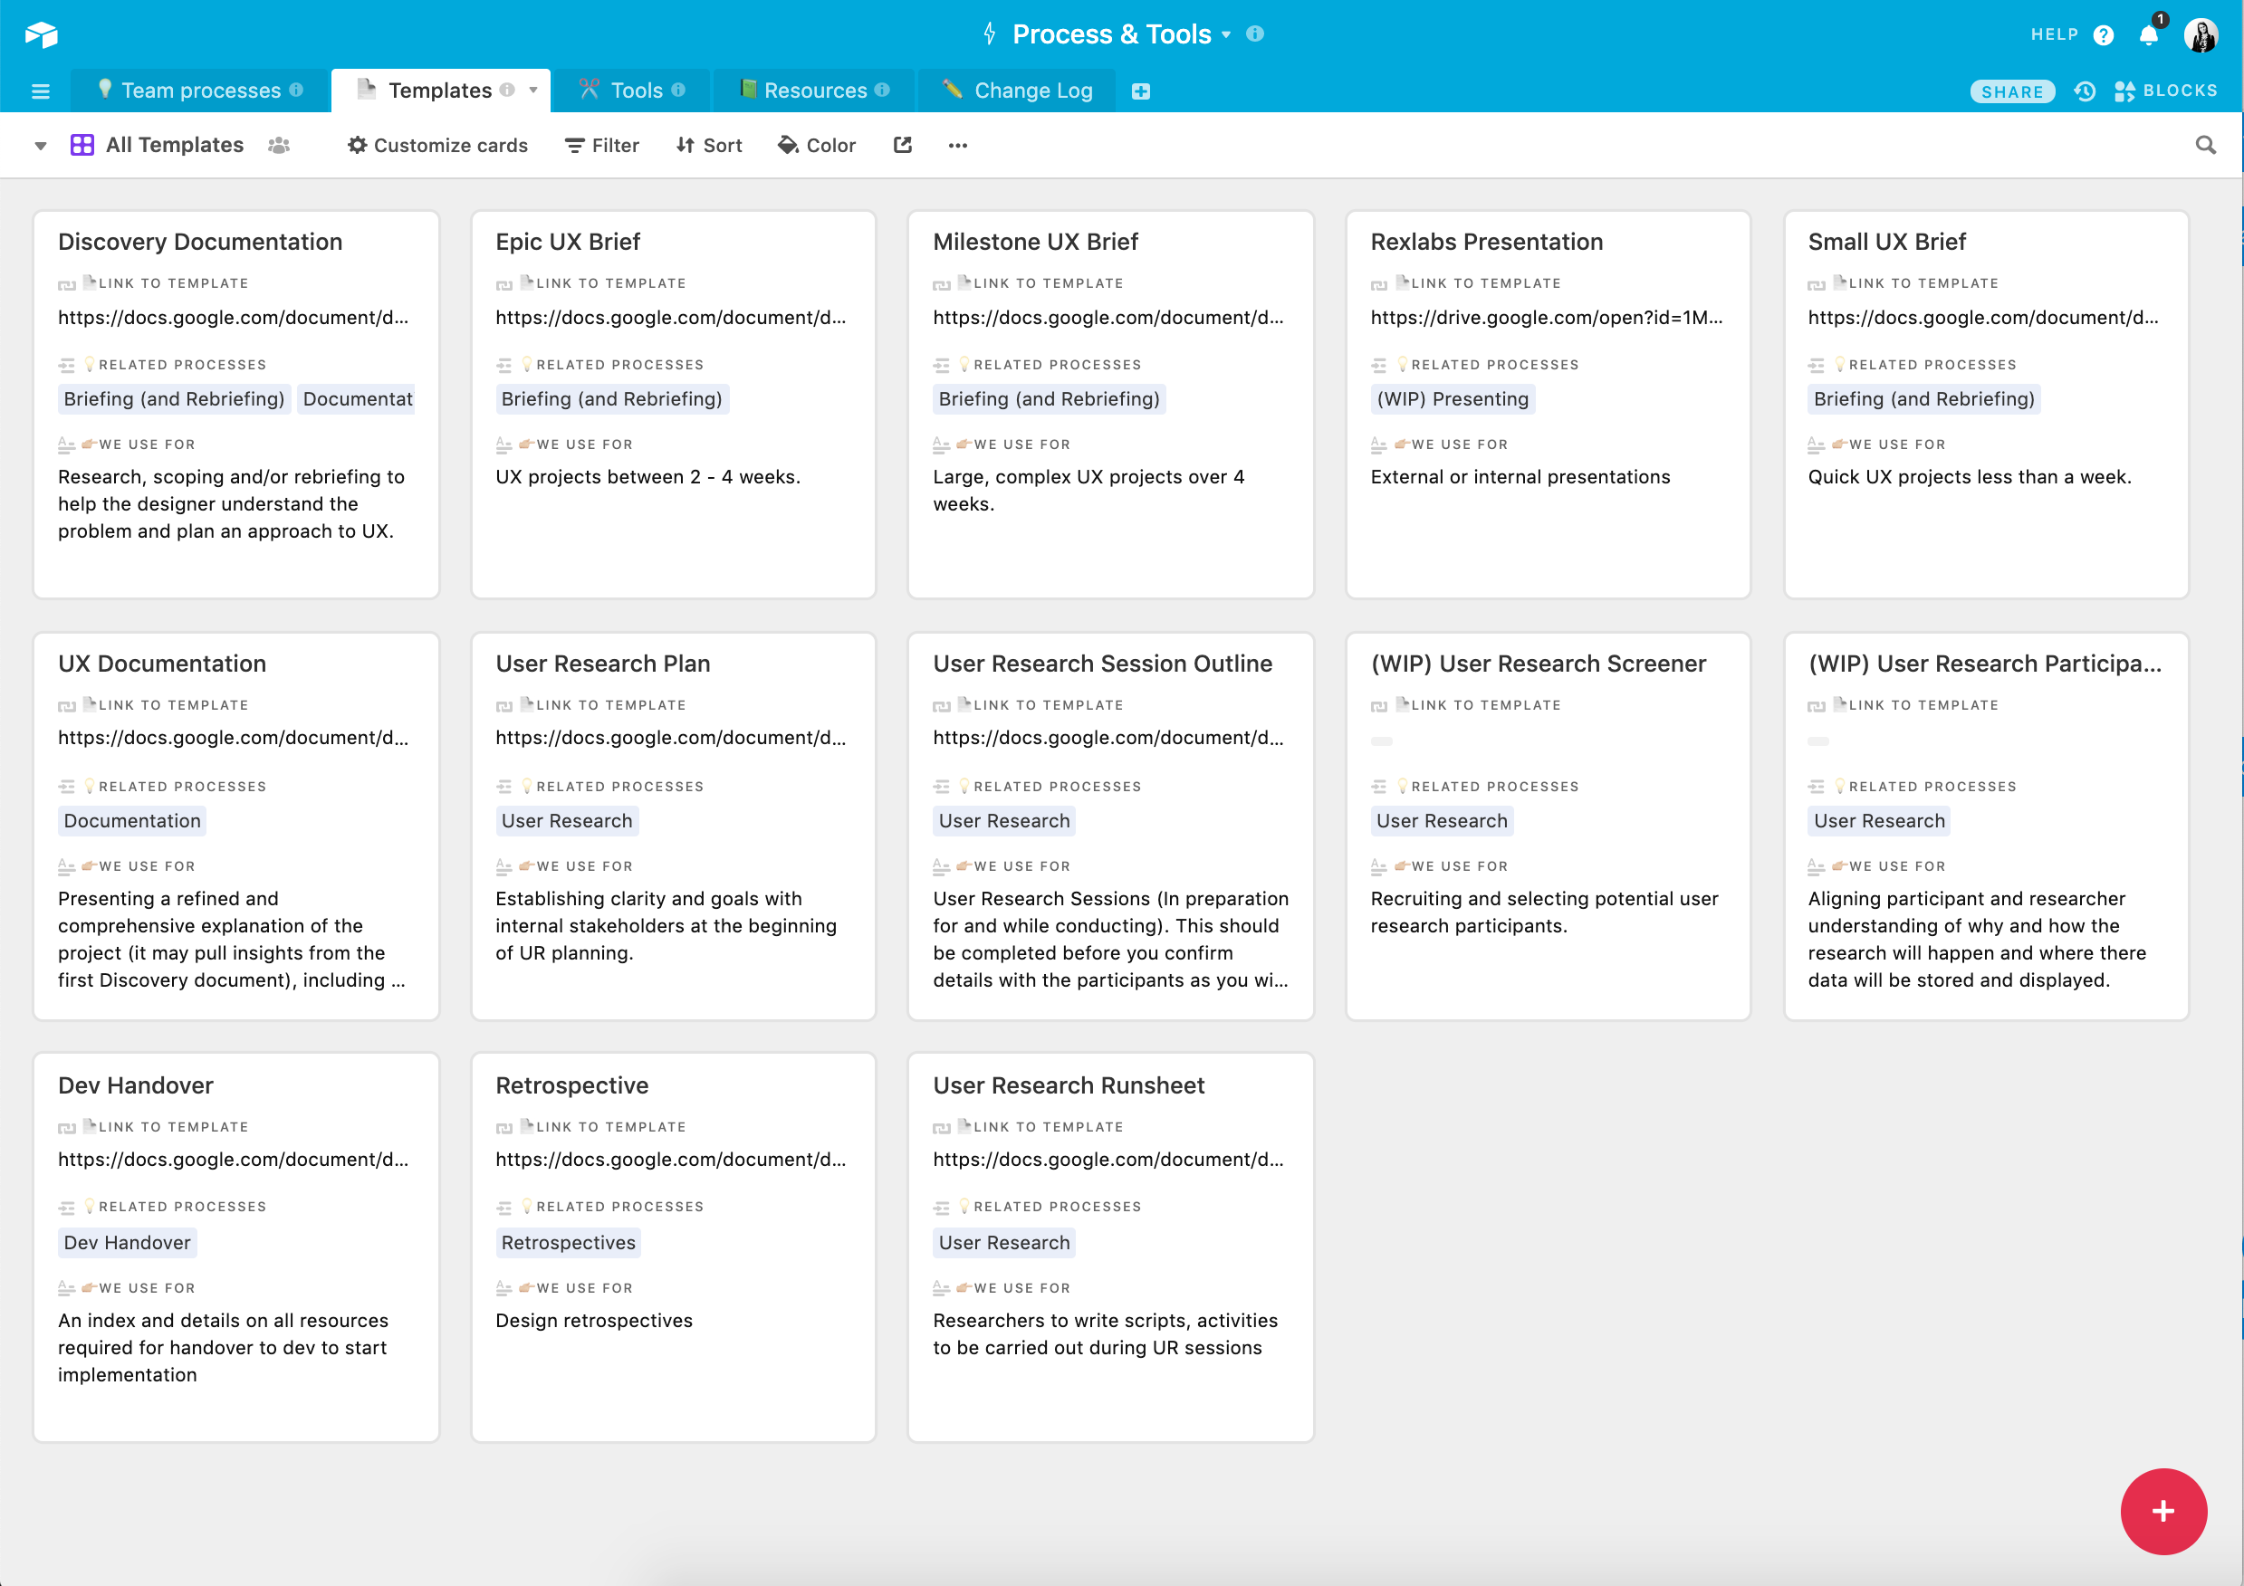
Task: Click the notifications bell icon
Action: point(2148,34)
